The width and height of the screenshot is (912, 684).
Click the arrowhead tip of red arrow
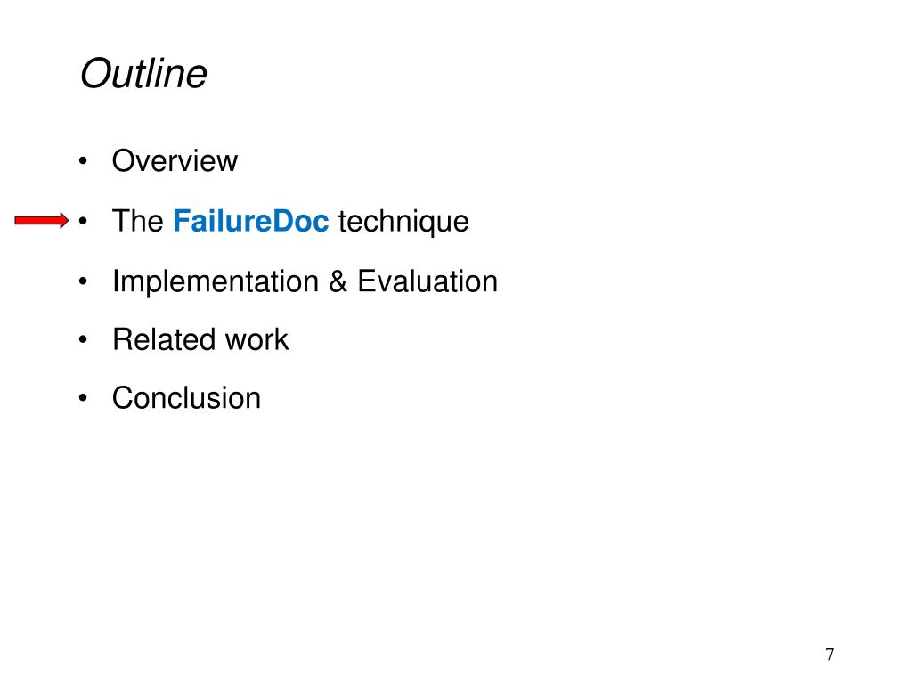pos(65,221)
